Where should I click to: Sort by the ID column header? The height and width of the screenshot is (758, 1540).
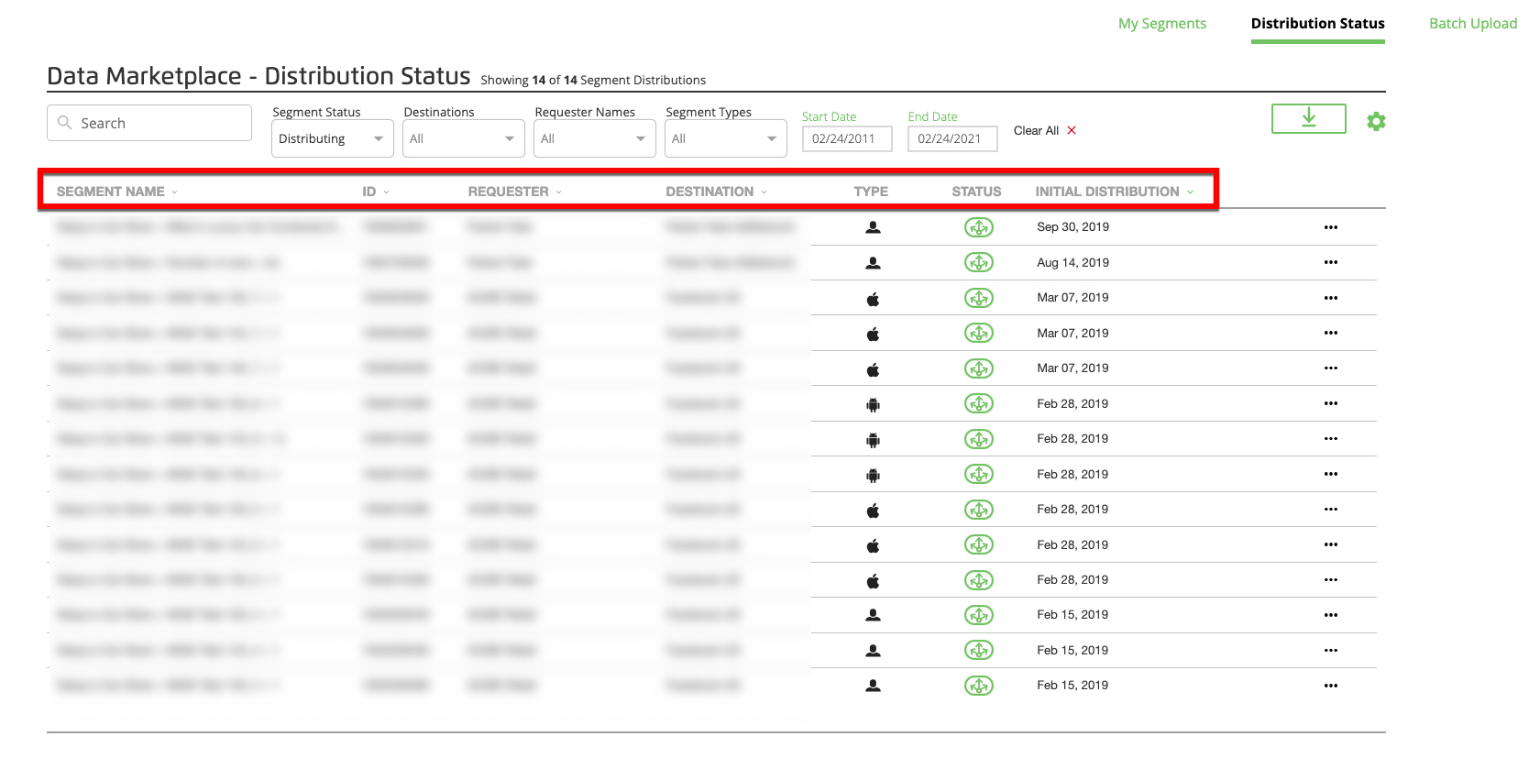[376, 192]
